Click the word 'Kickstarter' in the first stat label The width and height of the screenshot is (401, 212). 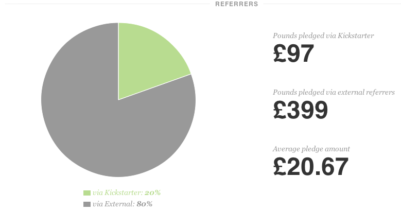[356, 36]
